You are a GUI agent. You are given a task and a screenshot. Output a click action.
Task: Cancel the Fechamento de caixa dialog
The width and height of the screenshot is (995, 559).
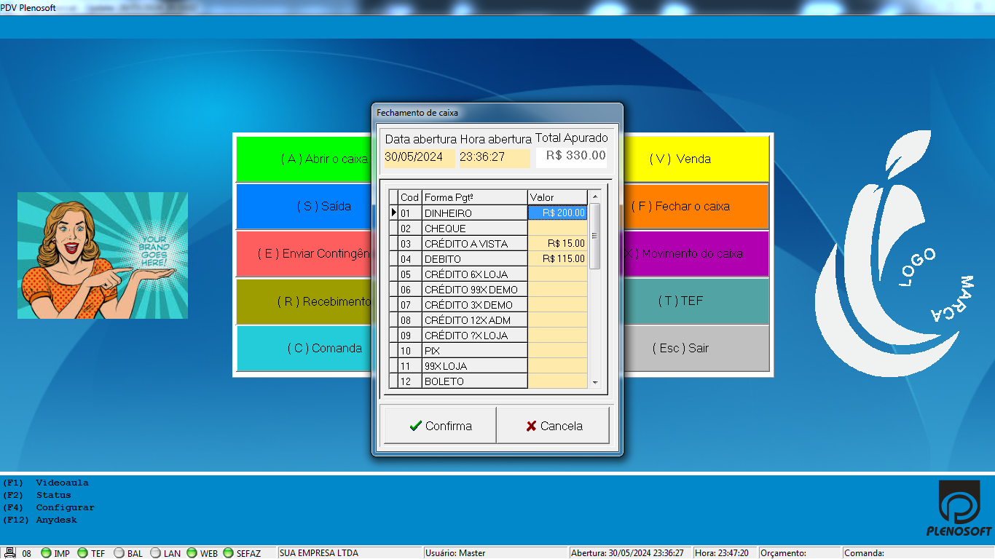tap(553, 426)
